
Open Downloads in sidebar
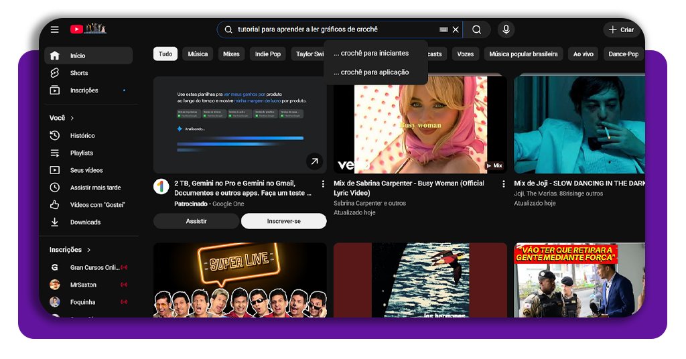[85, 222]
